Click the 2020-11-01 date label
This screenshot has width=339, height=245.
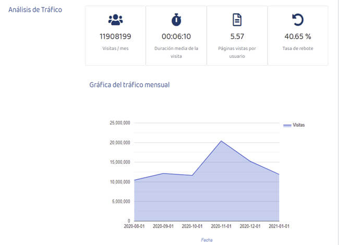point(221,226)
